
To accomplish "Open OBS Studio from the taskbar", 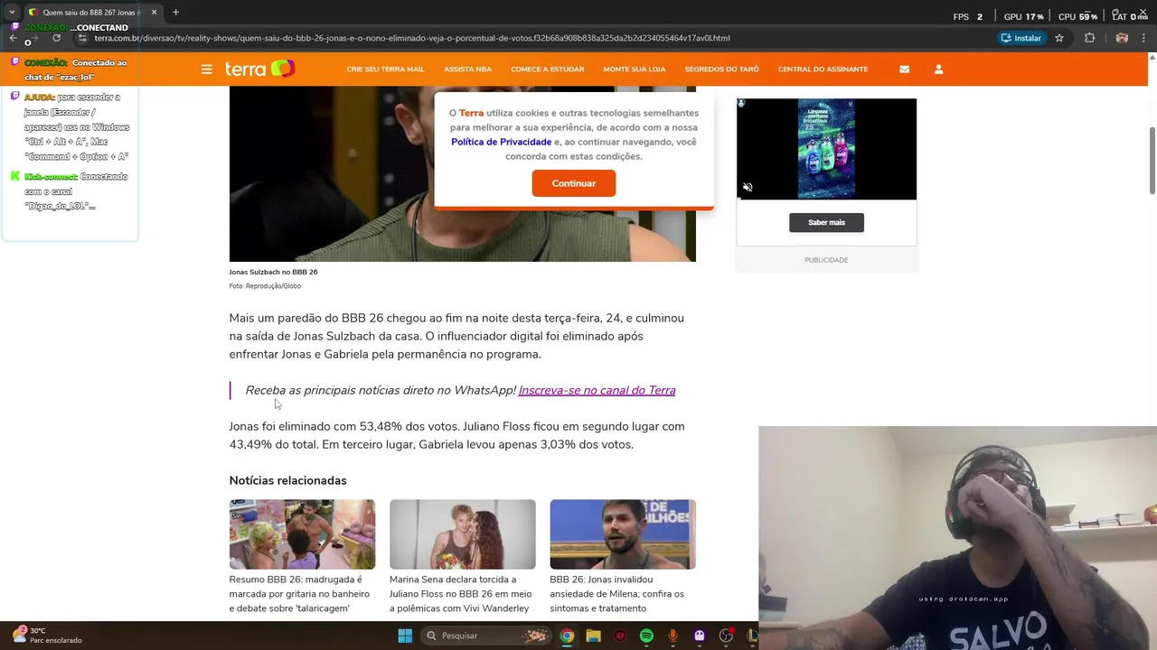I will (726, 636).
